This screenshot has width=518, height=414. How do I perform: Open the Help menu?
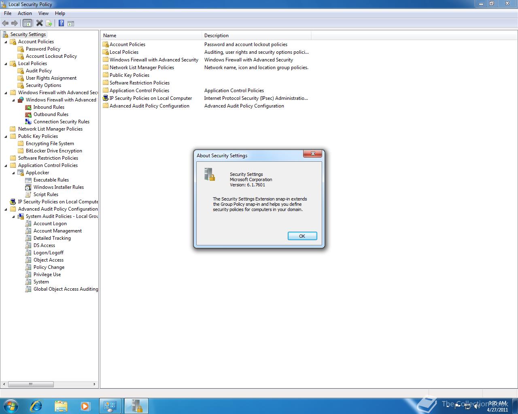pyautogui.click(x=60, y=13)
